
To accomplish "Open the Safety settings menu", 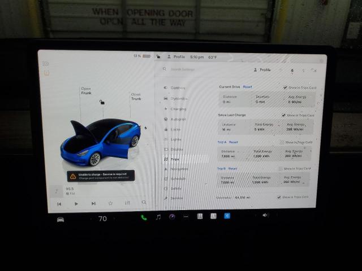I will point(173,189).
